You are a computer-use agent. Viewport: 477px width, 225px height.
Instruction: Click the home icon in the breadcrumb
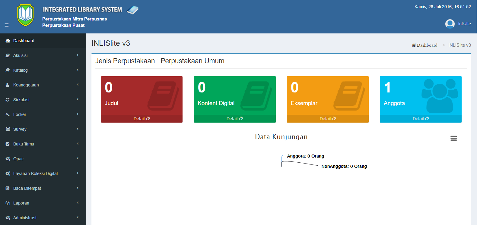[414, 45]
